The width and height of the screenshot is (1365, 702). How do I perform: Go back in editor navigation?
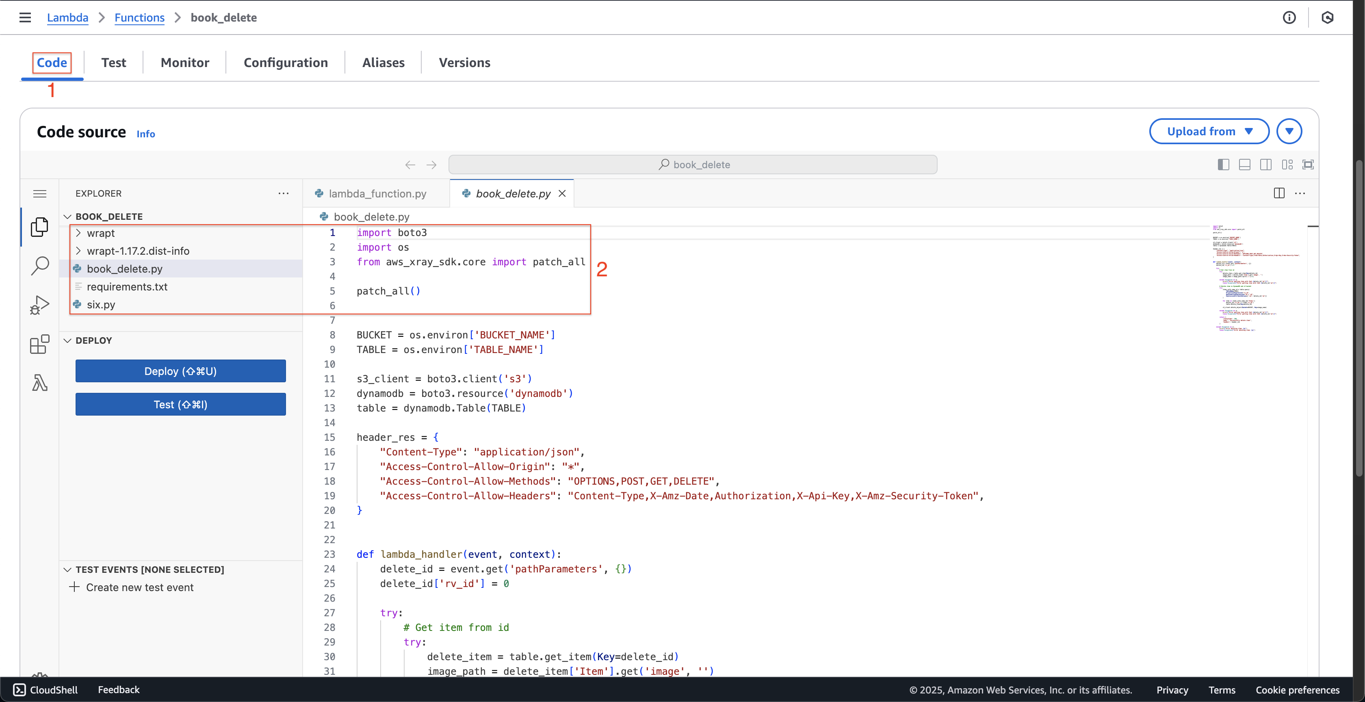410,165
